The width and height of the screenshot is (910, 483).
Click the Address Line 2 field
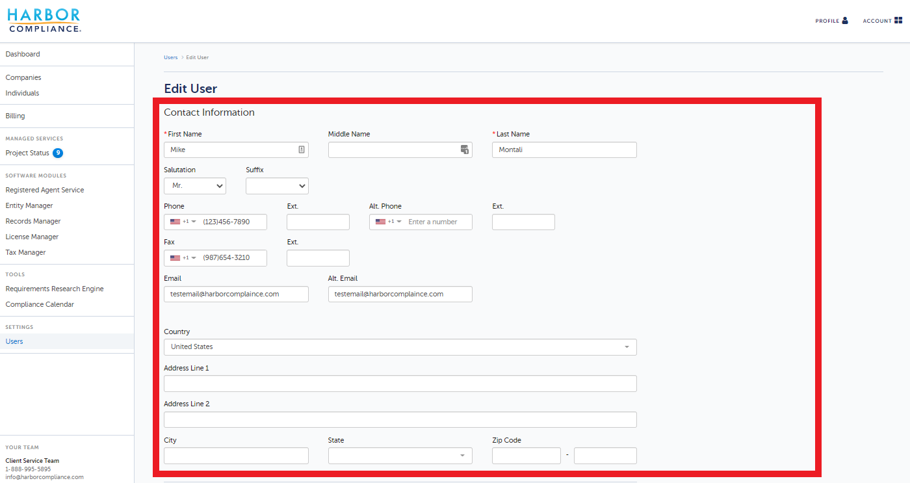point(400,419)
